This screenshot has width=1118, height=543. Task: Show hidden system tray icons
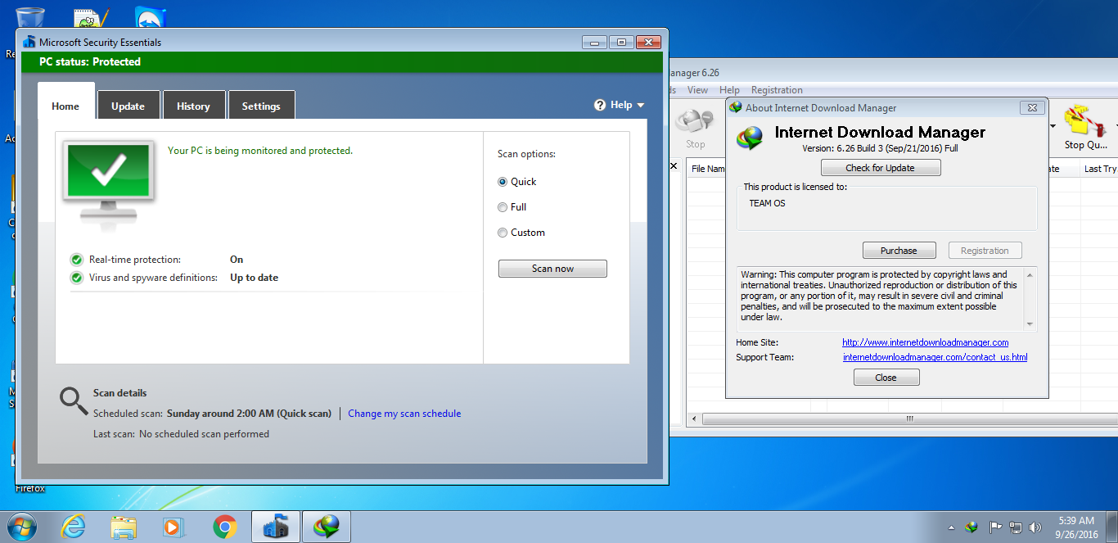pos(951,527)
